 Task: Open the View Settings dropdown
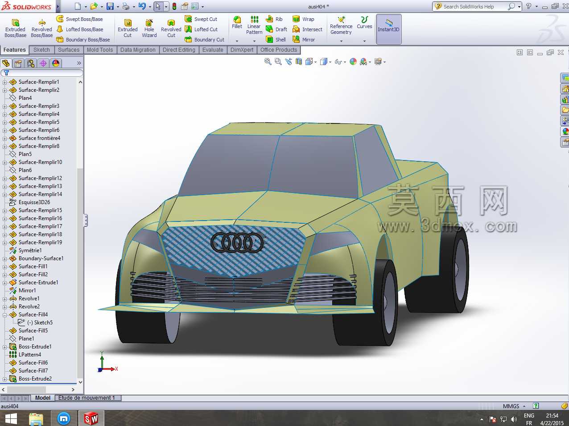click(x=384, y=62)
